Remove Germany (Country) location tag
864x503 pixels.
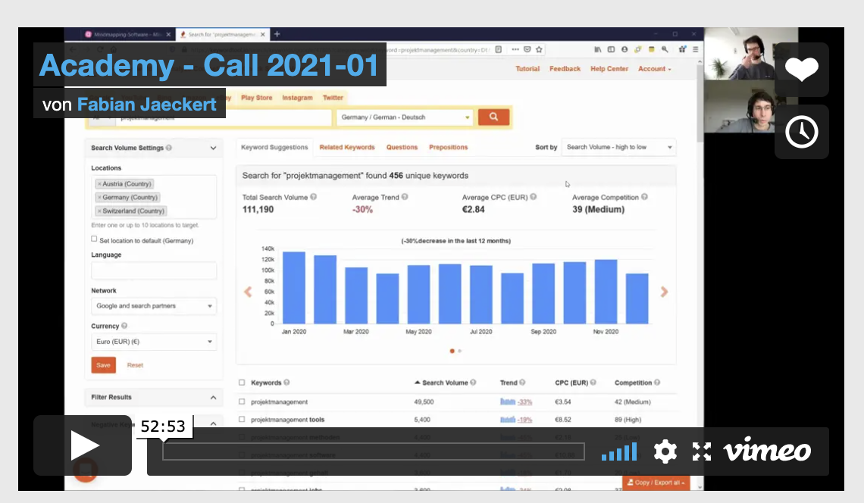click(x=99, y=197)
